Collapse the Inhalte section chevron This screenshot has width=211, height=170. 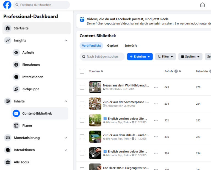tap(66, 101)
